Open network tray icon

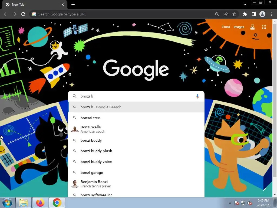tap(243, 203)
